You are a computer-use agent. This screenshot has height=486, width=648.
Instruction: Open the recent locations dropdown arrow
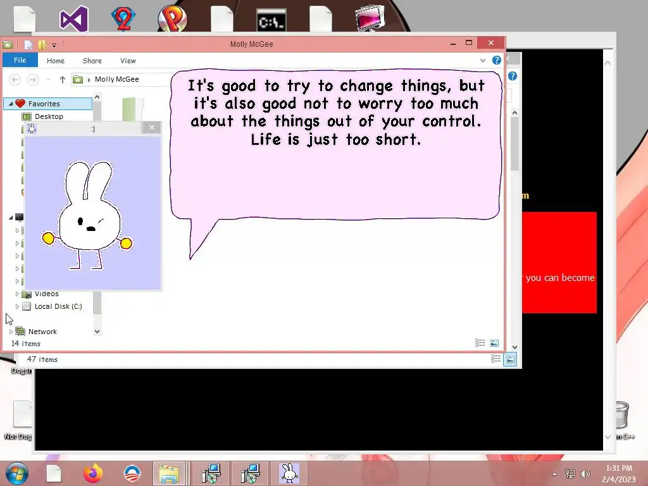[x=48, y=79]
